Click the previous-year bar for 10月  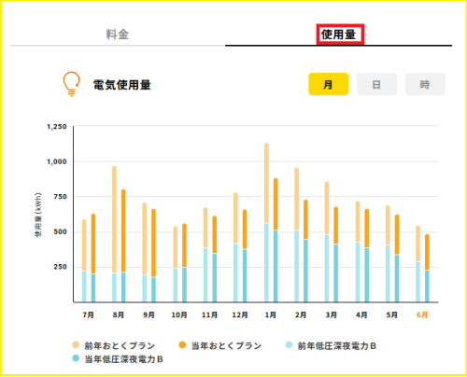pos(176,264)
